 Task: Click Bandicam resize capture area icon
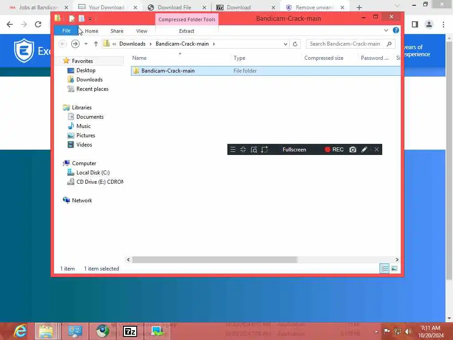tap(265, 150)
